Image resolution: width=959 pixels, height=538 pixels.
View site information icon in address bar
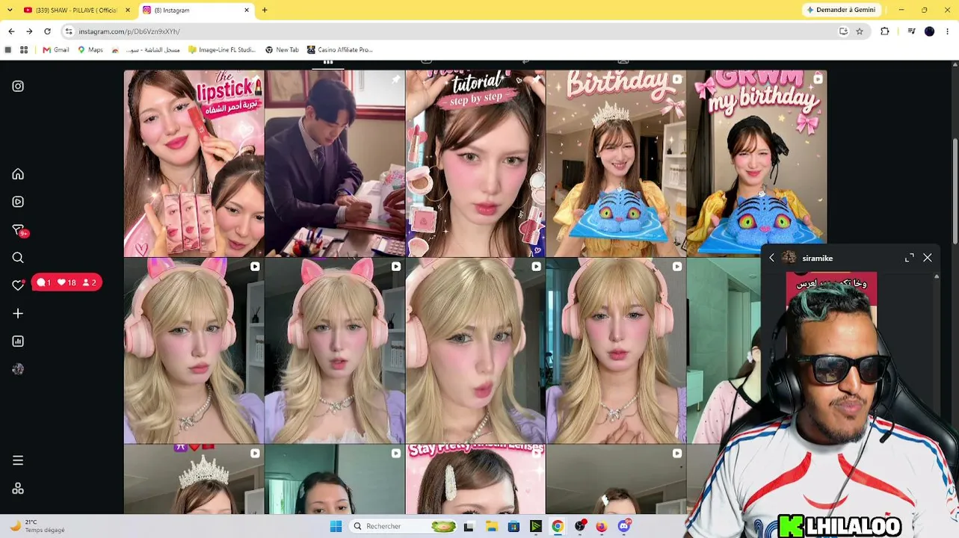click(69, 31)
